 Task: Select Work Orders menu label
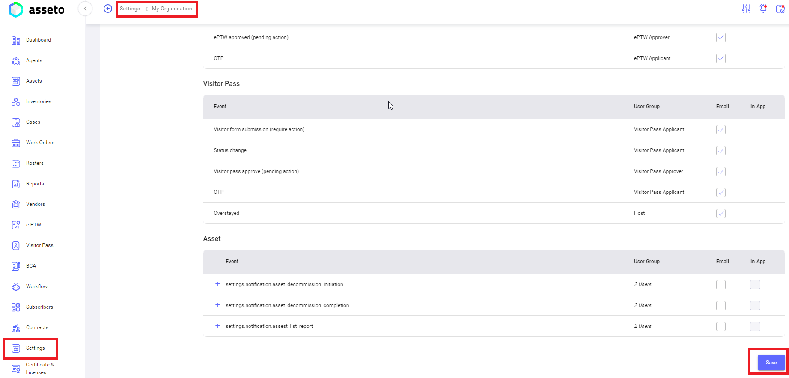pos(40,143)
